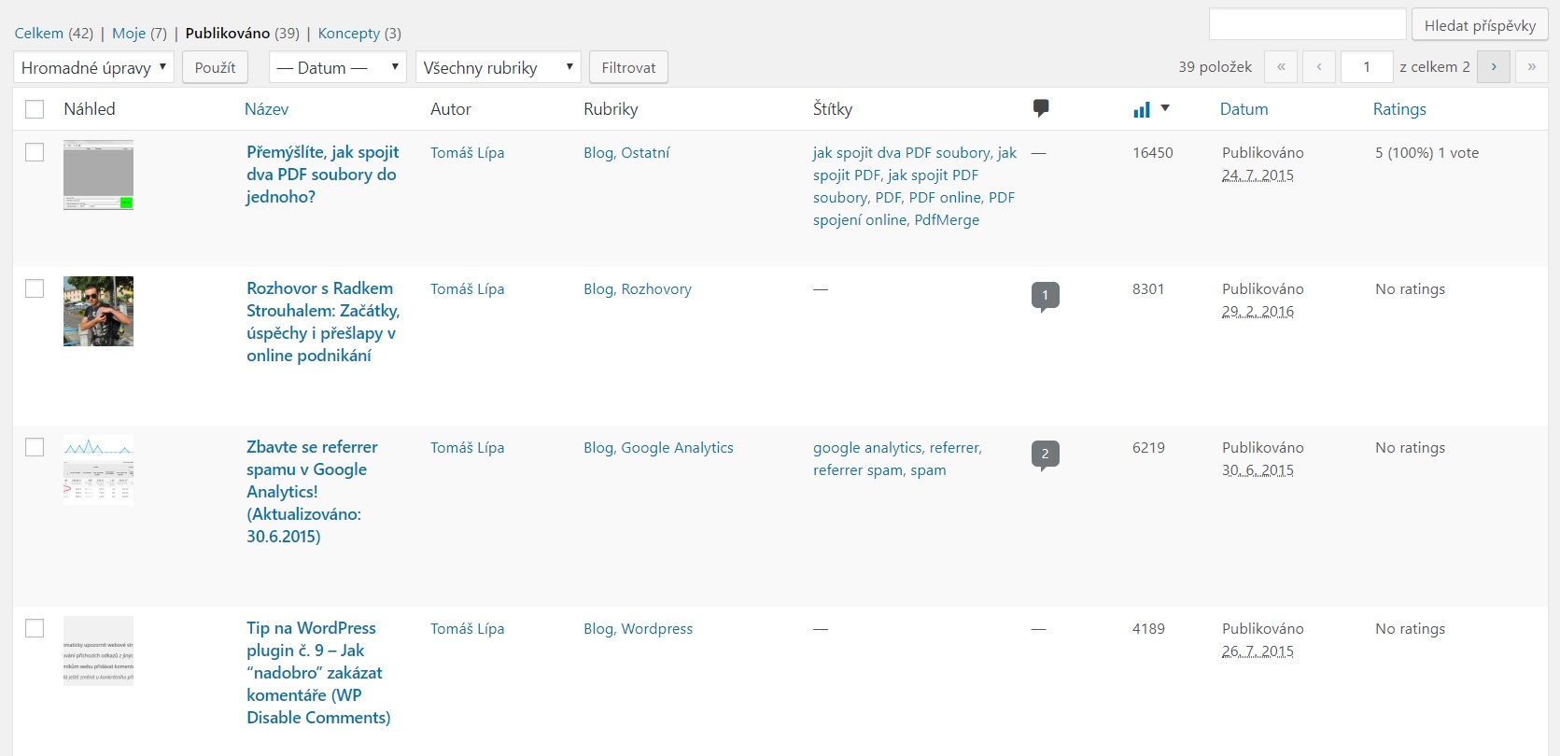
Task: Jump to last page double arrow
Action: [x=1531, y=67]
